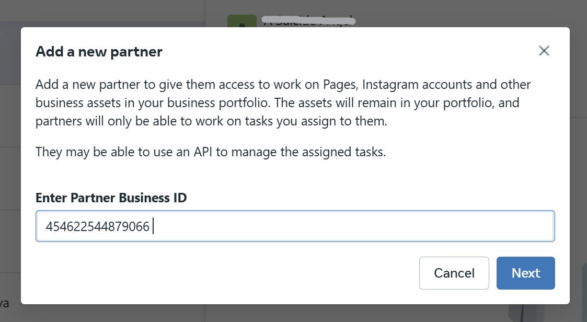Viewport: 587px width, 322px height.
Task: Place cursor before the first digit of the ID
Action: [x=46, y=227]
